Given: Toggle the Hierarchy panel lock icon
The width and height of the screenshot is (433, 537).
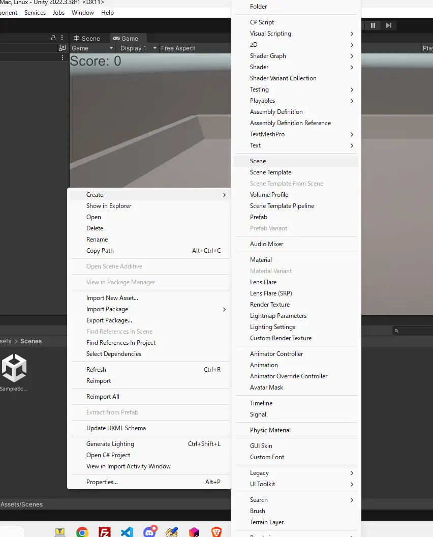Looking at the screenshot, I should pos(53,38).
